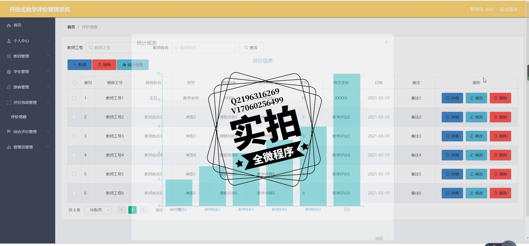
Task: Click the 管理员 abo account label
Action: coord(482,9)
